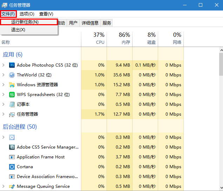
Task: Click the Cortana process icon
Action: [x=12, y=167]
